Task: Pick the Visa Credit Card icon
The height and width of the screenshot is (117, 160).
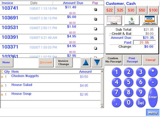Action: pos(150,20)
